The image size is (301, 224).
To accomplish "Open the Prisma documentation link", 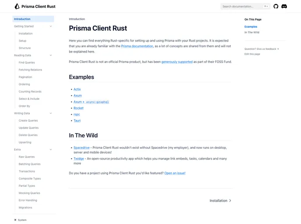I will coord(137,46).
